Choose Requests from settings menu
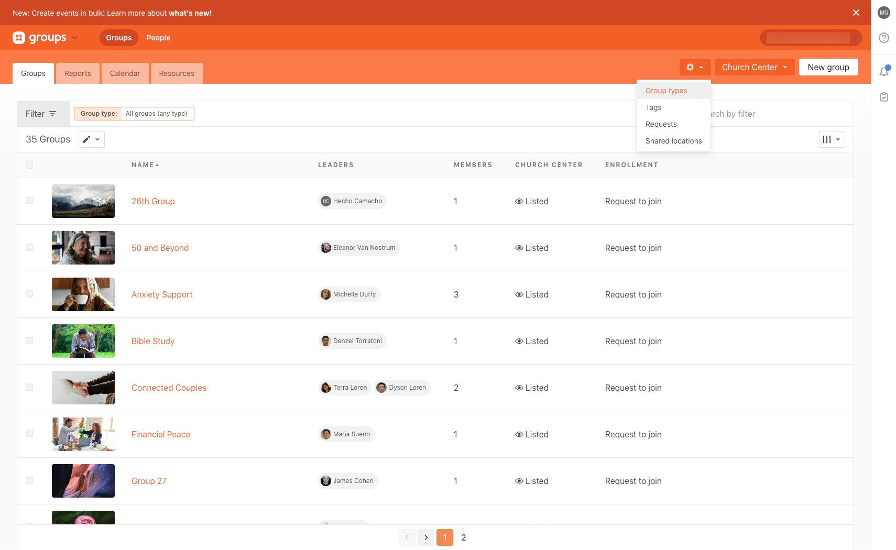 (674, 124)
